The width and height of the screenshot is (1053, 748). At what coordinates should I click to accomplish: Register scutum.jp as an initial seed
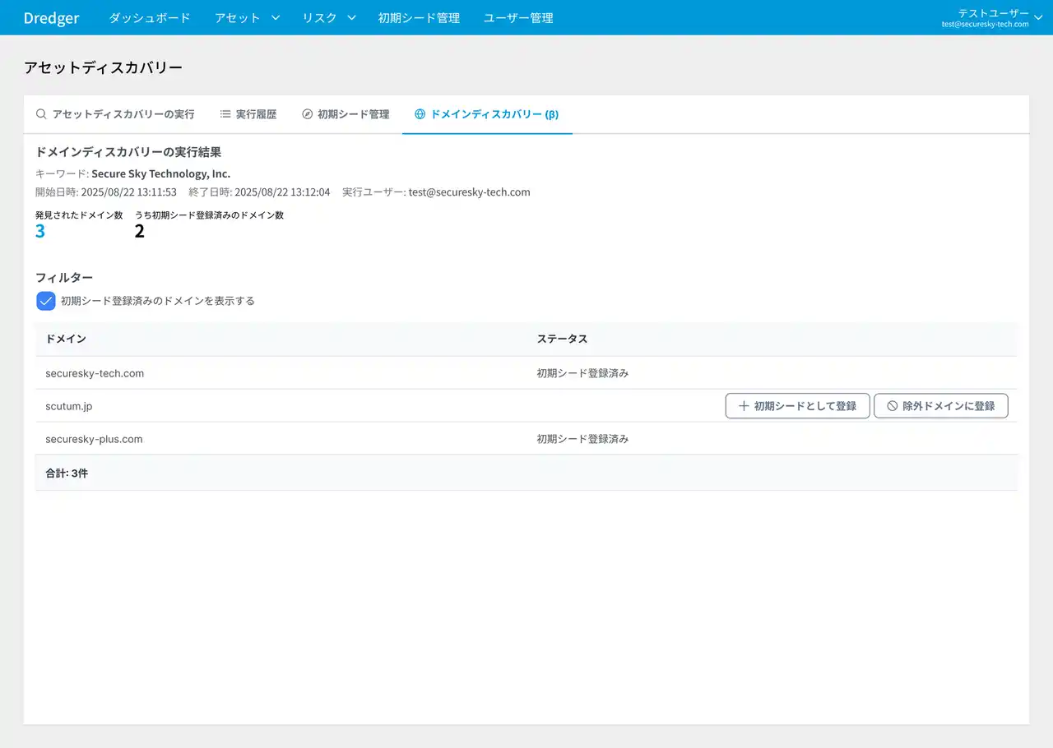(x=797, y=405)
